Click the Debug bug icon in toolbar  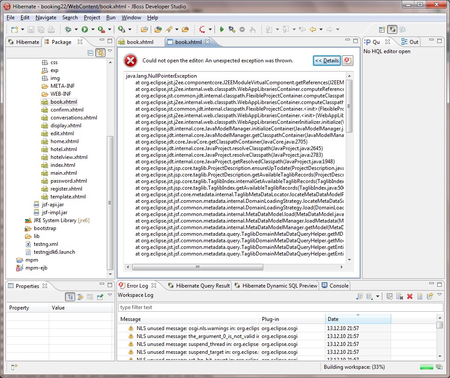coord(68,29)
